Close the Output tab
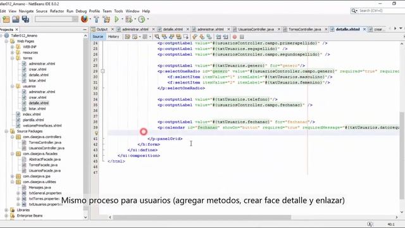The width and height of the screenshot is (405, 228). pyautogui.click(x=113, y=30)
